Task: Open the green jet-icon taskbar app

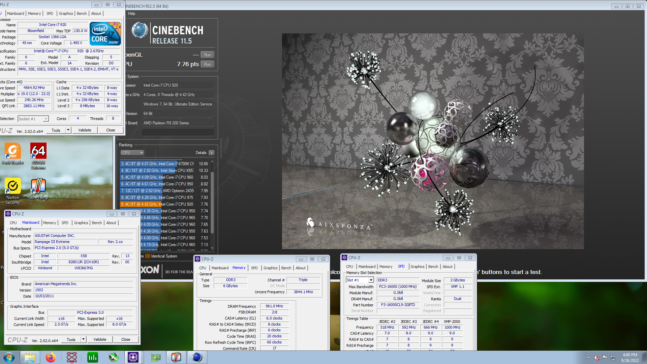Action: tap(113, 357)
